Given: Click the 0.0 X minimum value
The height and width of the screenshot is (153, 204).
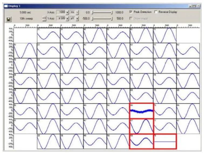Looking at the screenshot, I should pos(88,12).
